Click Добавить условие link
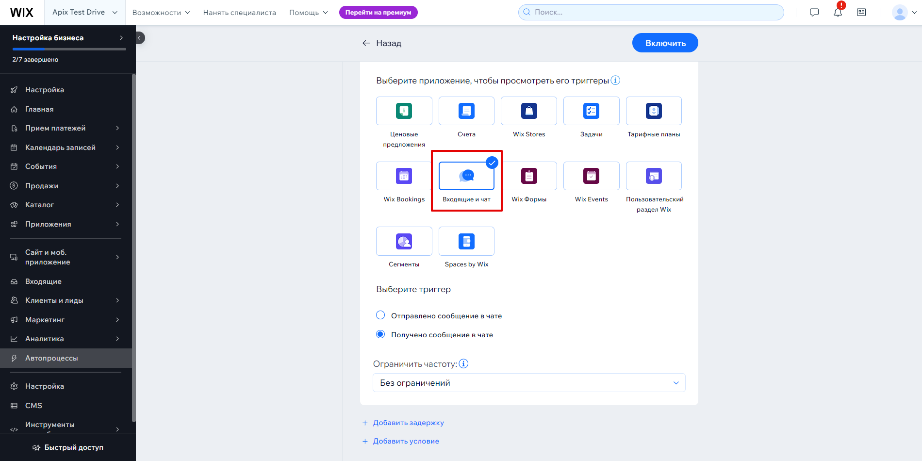This screenshot has width=922, height=461. (406, 441)
